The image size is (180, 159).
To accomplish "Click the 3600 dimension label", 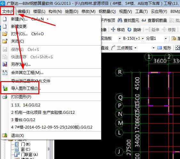I will [x=160, y=61].
